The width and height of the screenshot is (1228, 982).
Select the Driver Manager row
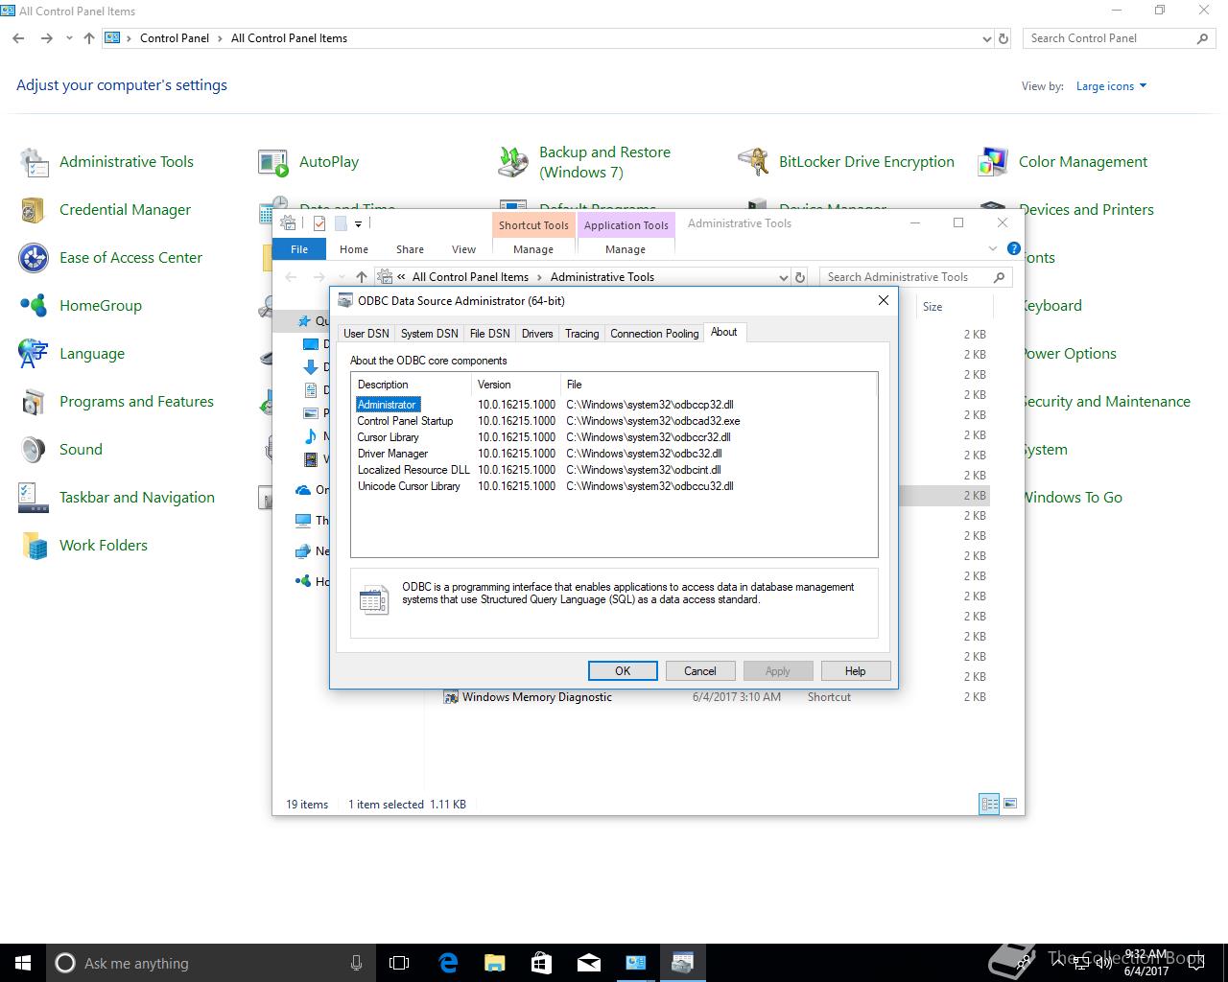click(x=392, y=454)
